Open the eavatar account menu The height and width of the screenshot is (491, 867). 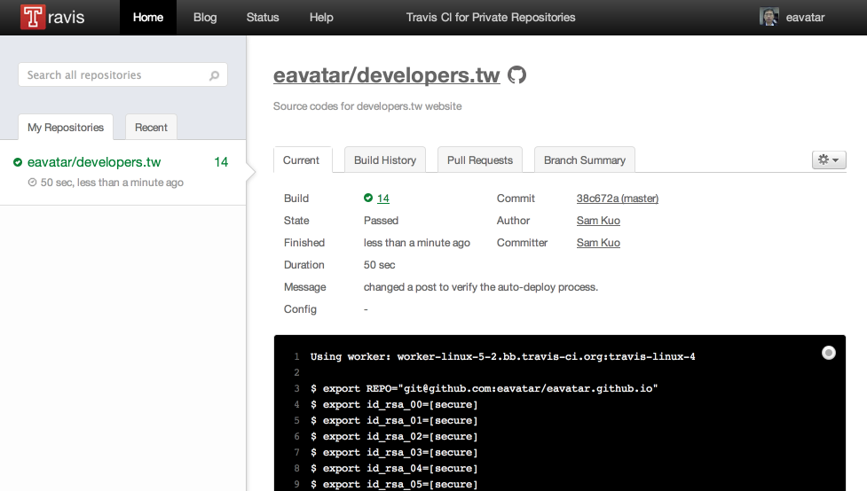[804, 18]
